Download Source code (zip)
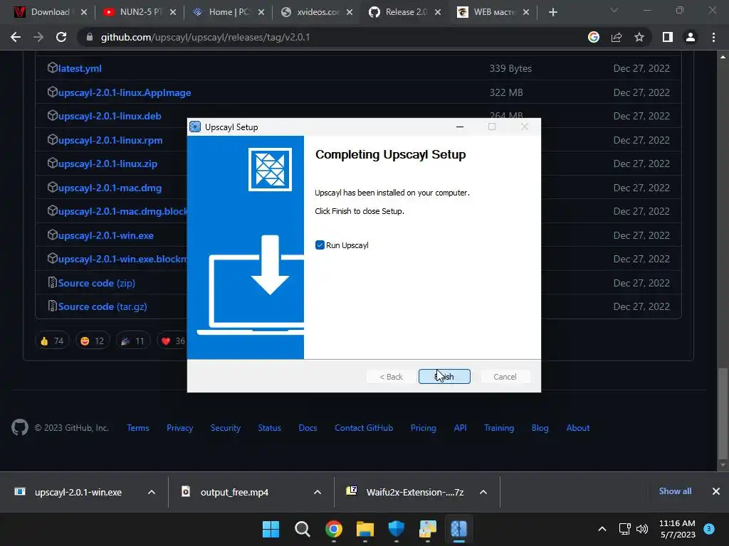The height and width of the screenshot is (546, 729). point(97,283)
